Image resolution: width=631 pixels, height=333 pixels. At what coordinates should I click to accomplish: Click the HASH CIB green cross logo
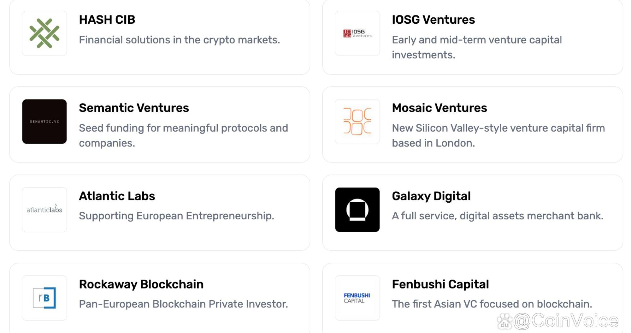pos(44,33)
